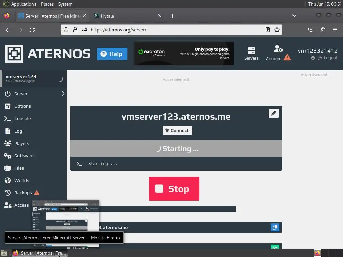The image size is (343, 257).
Task: Click vmserver123.aternos.me address heading
Action: tap(176, 117)
